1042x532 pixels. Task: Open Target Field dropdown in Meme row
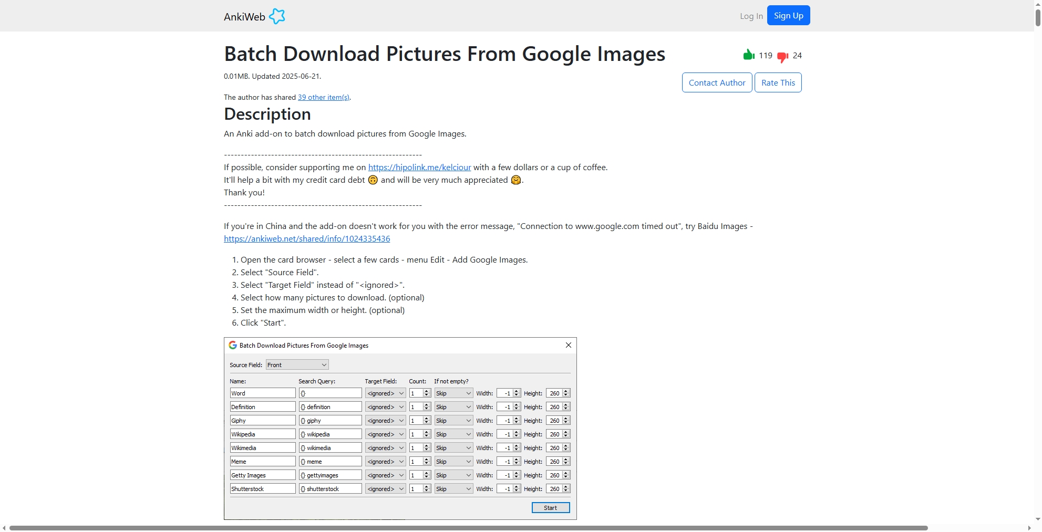pyautogui.click(x=385, y=461)
